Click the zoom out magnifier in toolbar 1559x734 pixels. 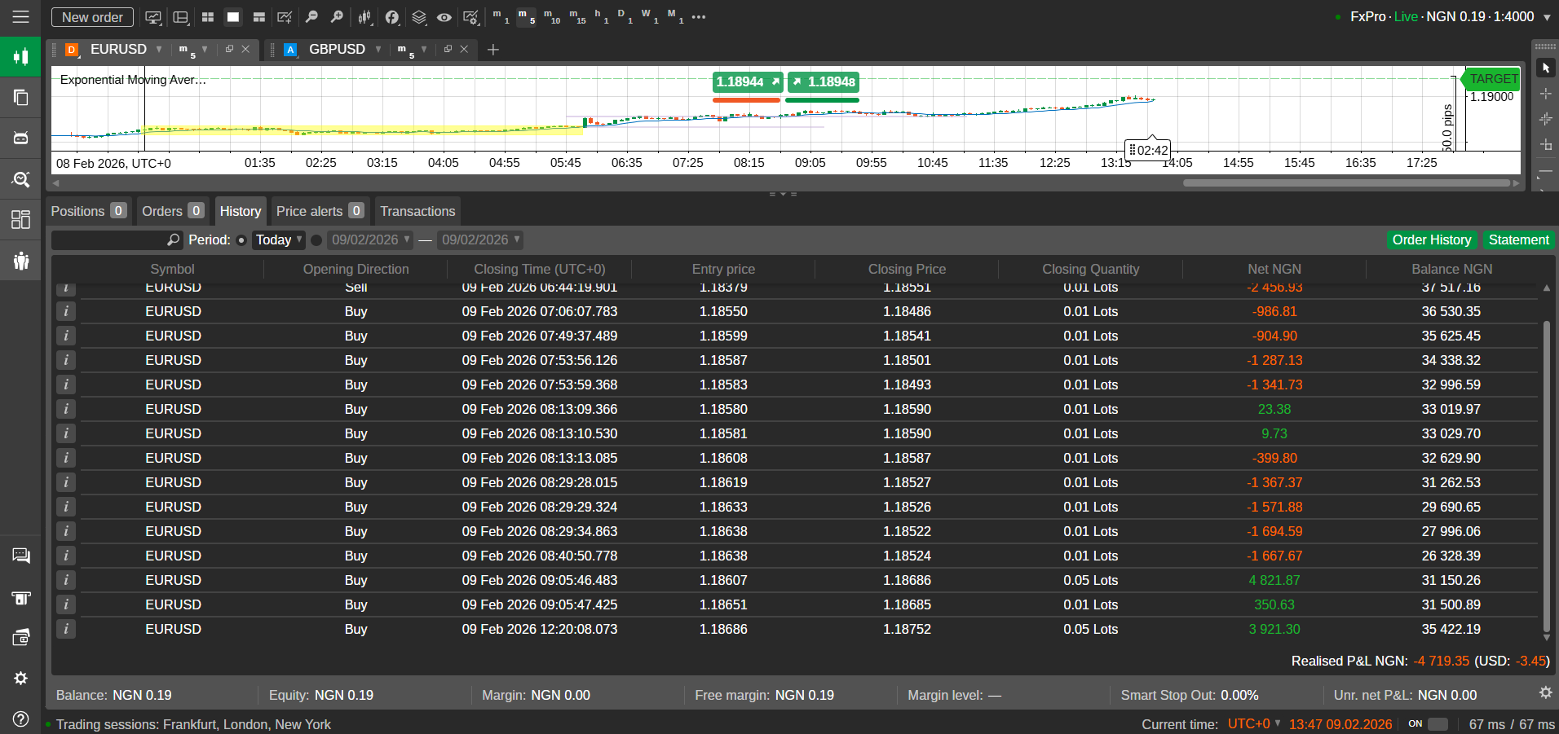coord(311,17)
